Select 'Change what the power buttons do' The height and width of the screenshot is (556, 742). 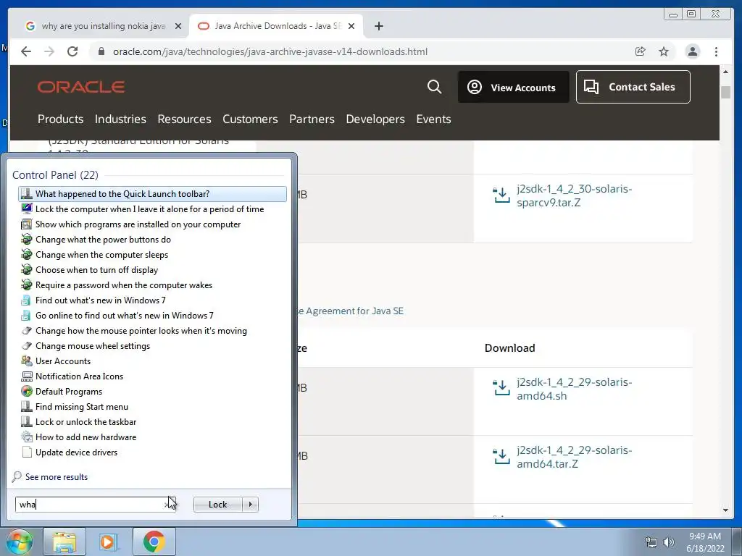click(x=152, y=239)
